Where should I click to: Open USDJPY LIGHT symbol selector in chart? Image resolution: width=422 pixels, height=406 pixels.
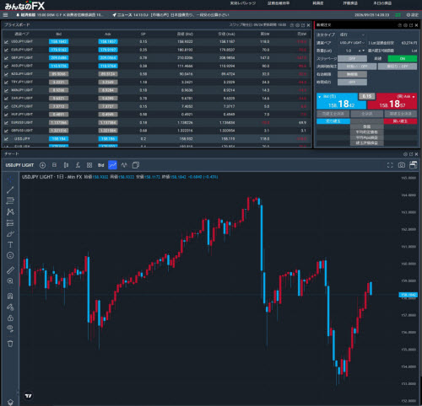(x=19, y=165)
